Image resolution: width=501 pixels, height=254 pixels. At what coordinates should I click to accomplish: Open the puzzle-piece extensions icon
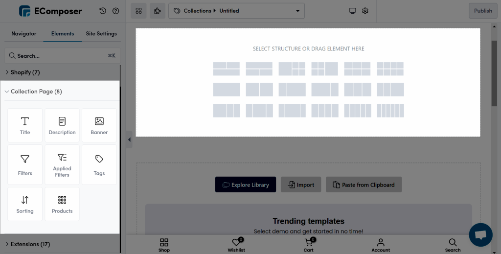[158, 11]
